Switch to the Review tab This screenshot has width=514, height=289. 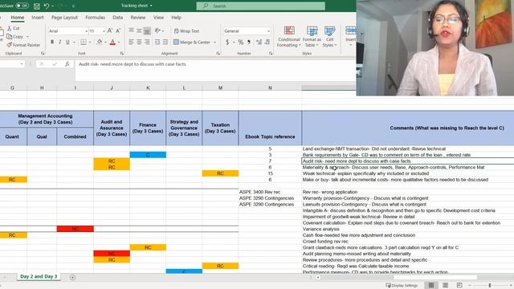137,18
